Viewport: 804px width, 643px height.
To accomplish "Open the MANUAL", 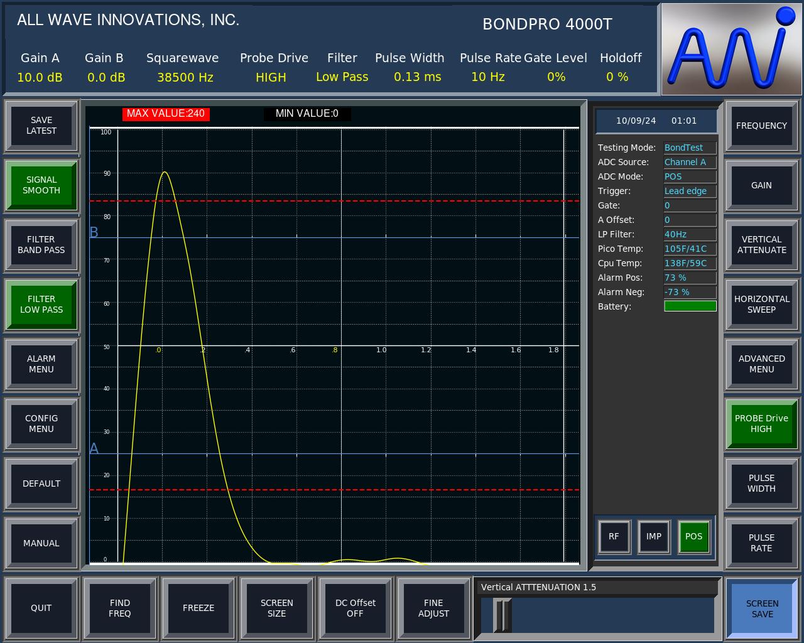I will tap(41, 543).
